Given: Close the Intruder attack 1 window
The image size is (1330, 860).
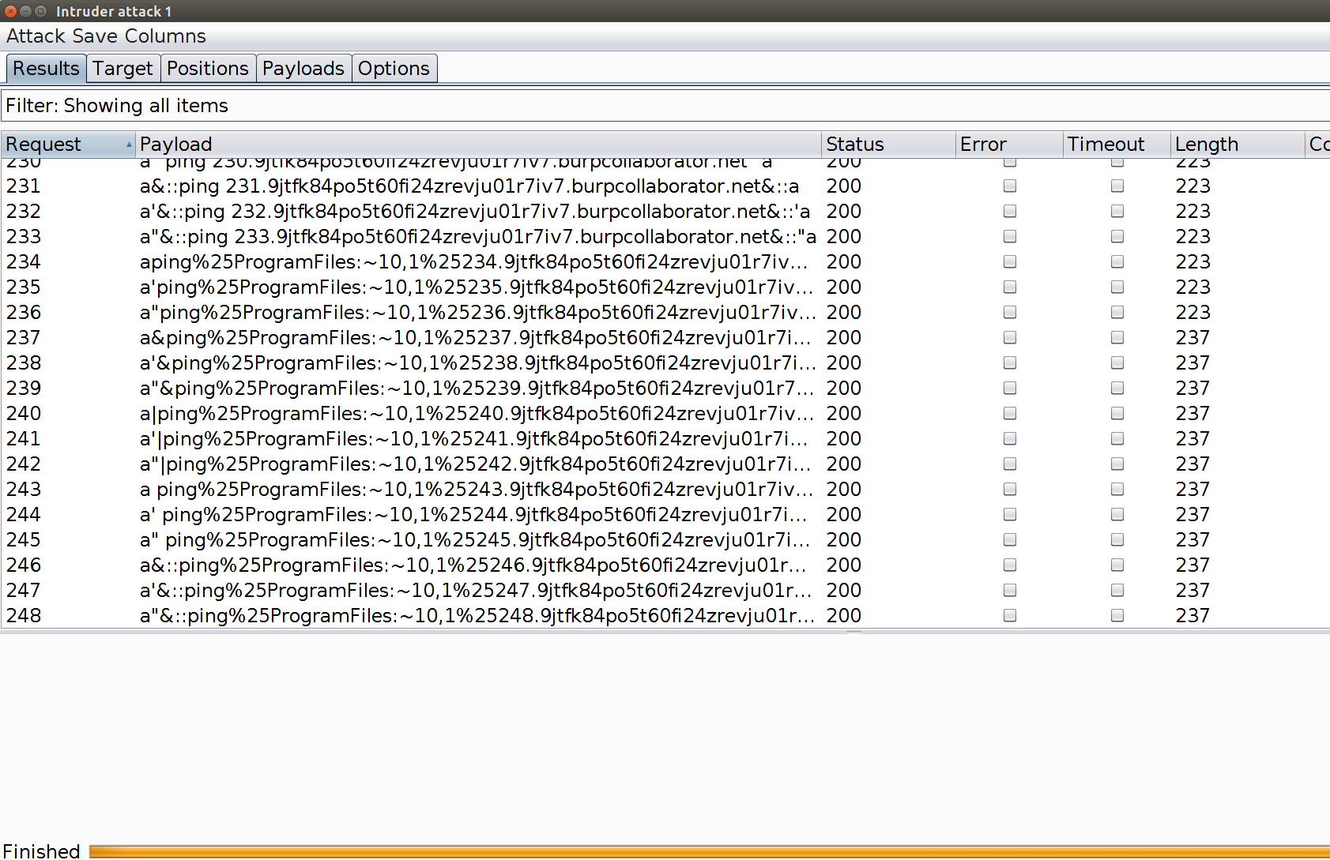Looking at the screenshot, I should click(11, 11).
